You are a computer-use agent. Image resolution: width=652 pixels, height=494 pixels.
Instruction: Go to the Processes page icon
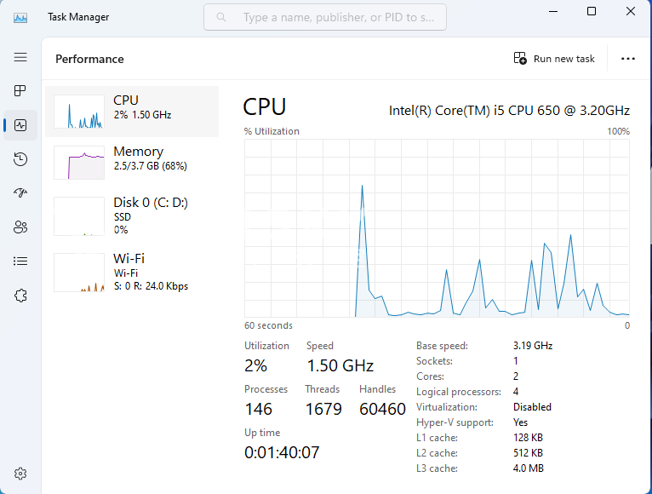click(20, 91)
